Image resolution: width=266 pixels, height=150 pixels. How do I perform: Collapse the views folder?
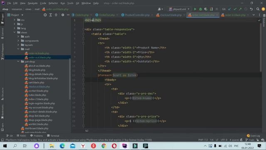[x=15, y=32]
